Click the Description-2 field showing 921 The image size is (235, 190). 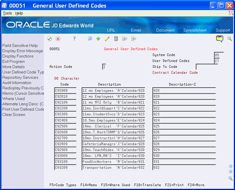(x=184, y=102)
